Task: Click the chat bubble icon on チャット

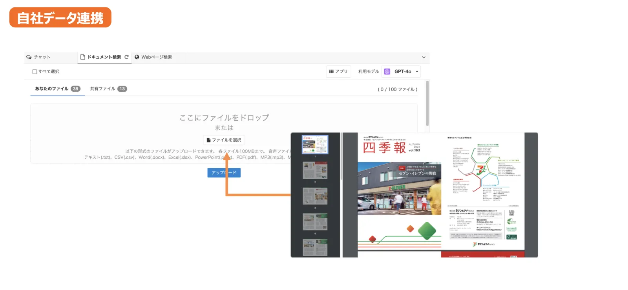Action: pyautogui.click(x=29, y=57)
